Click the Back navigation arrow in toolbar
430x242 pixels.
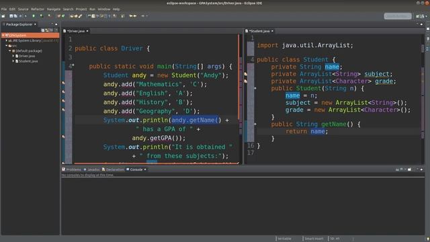click(x=131, y=16)
